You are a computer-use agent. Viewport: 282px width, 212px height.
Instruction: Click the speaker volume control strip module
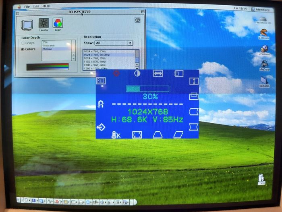point(103,202)
